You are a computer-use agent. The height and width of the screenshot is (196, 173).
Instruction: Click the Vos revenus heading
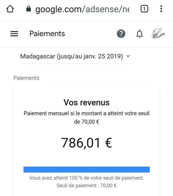87,102
